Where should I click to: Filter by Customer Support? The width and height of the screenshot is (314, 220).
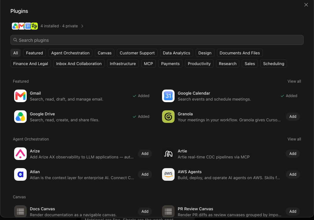pyautogui.click(x=137, y=53)
